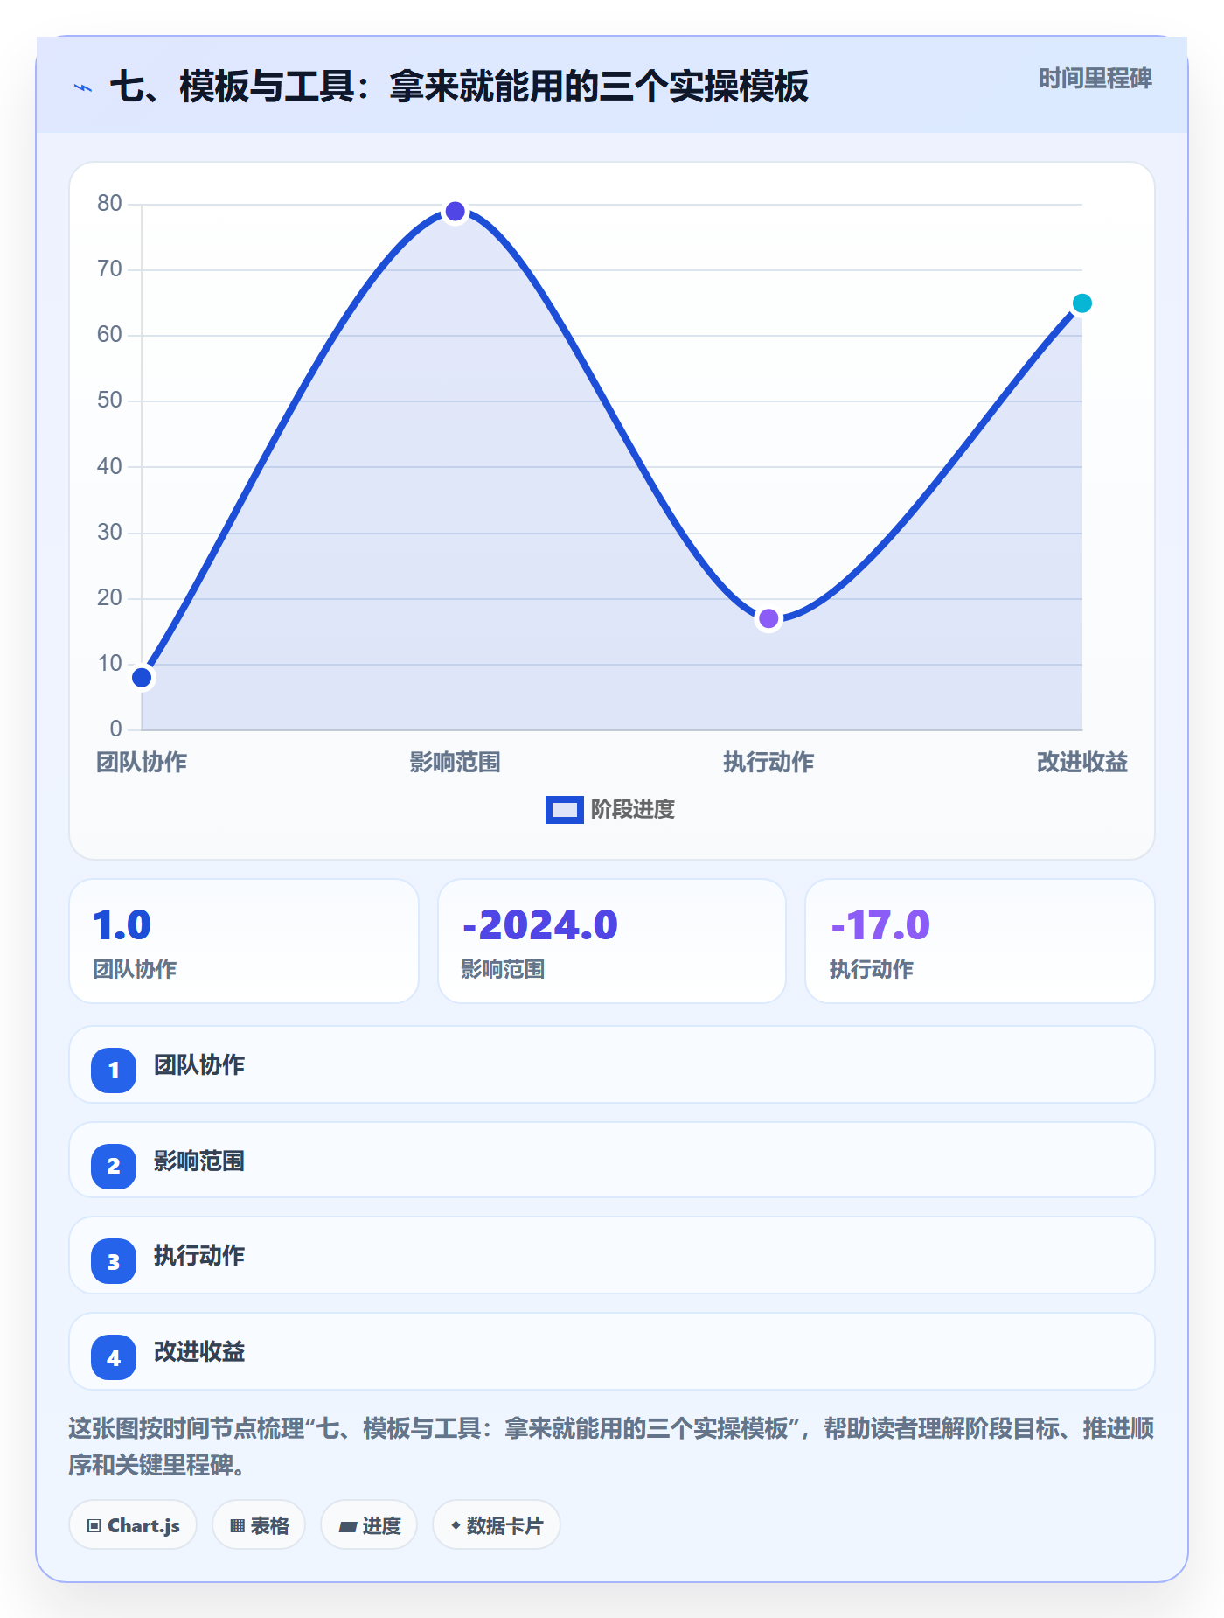Click the 影响范围 x-axis label
The width and height of the screenshot is (1224, 1618).
tap(455, 763)
